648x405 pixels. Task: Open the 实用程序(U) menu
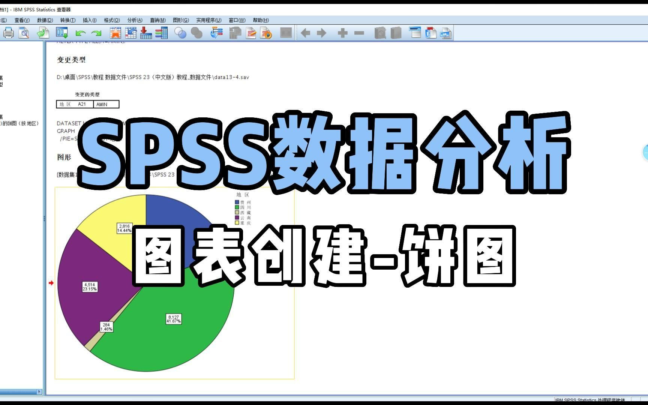(x=209, y=20)
